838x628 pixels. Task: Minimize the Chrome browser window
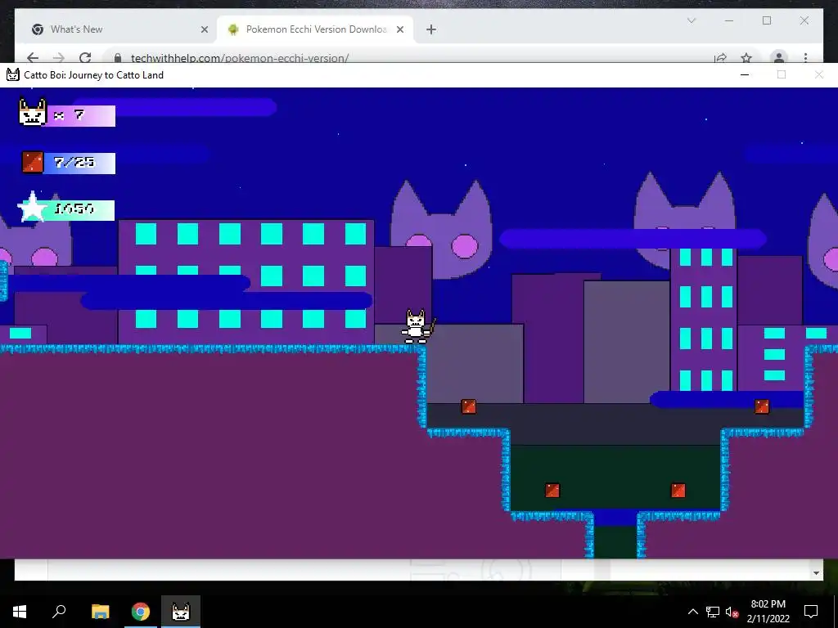729,20
